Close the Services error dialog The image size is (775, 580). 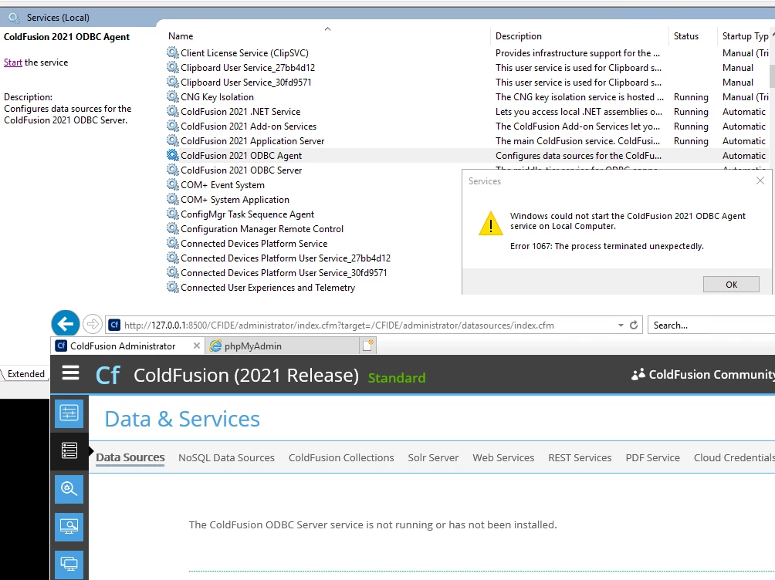coord(760,180)
